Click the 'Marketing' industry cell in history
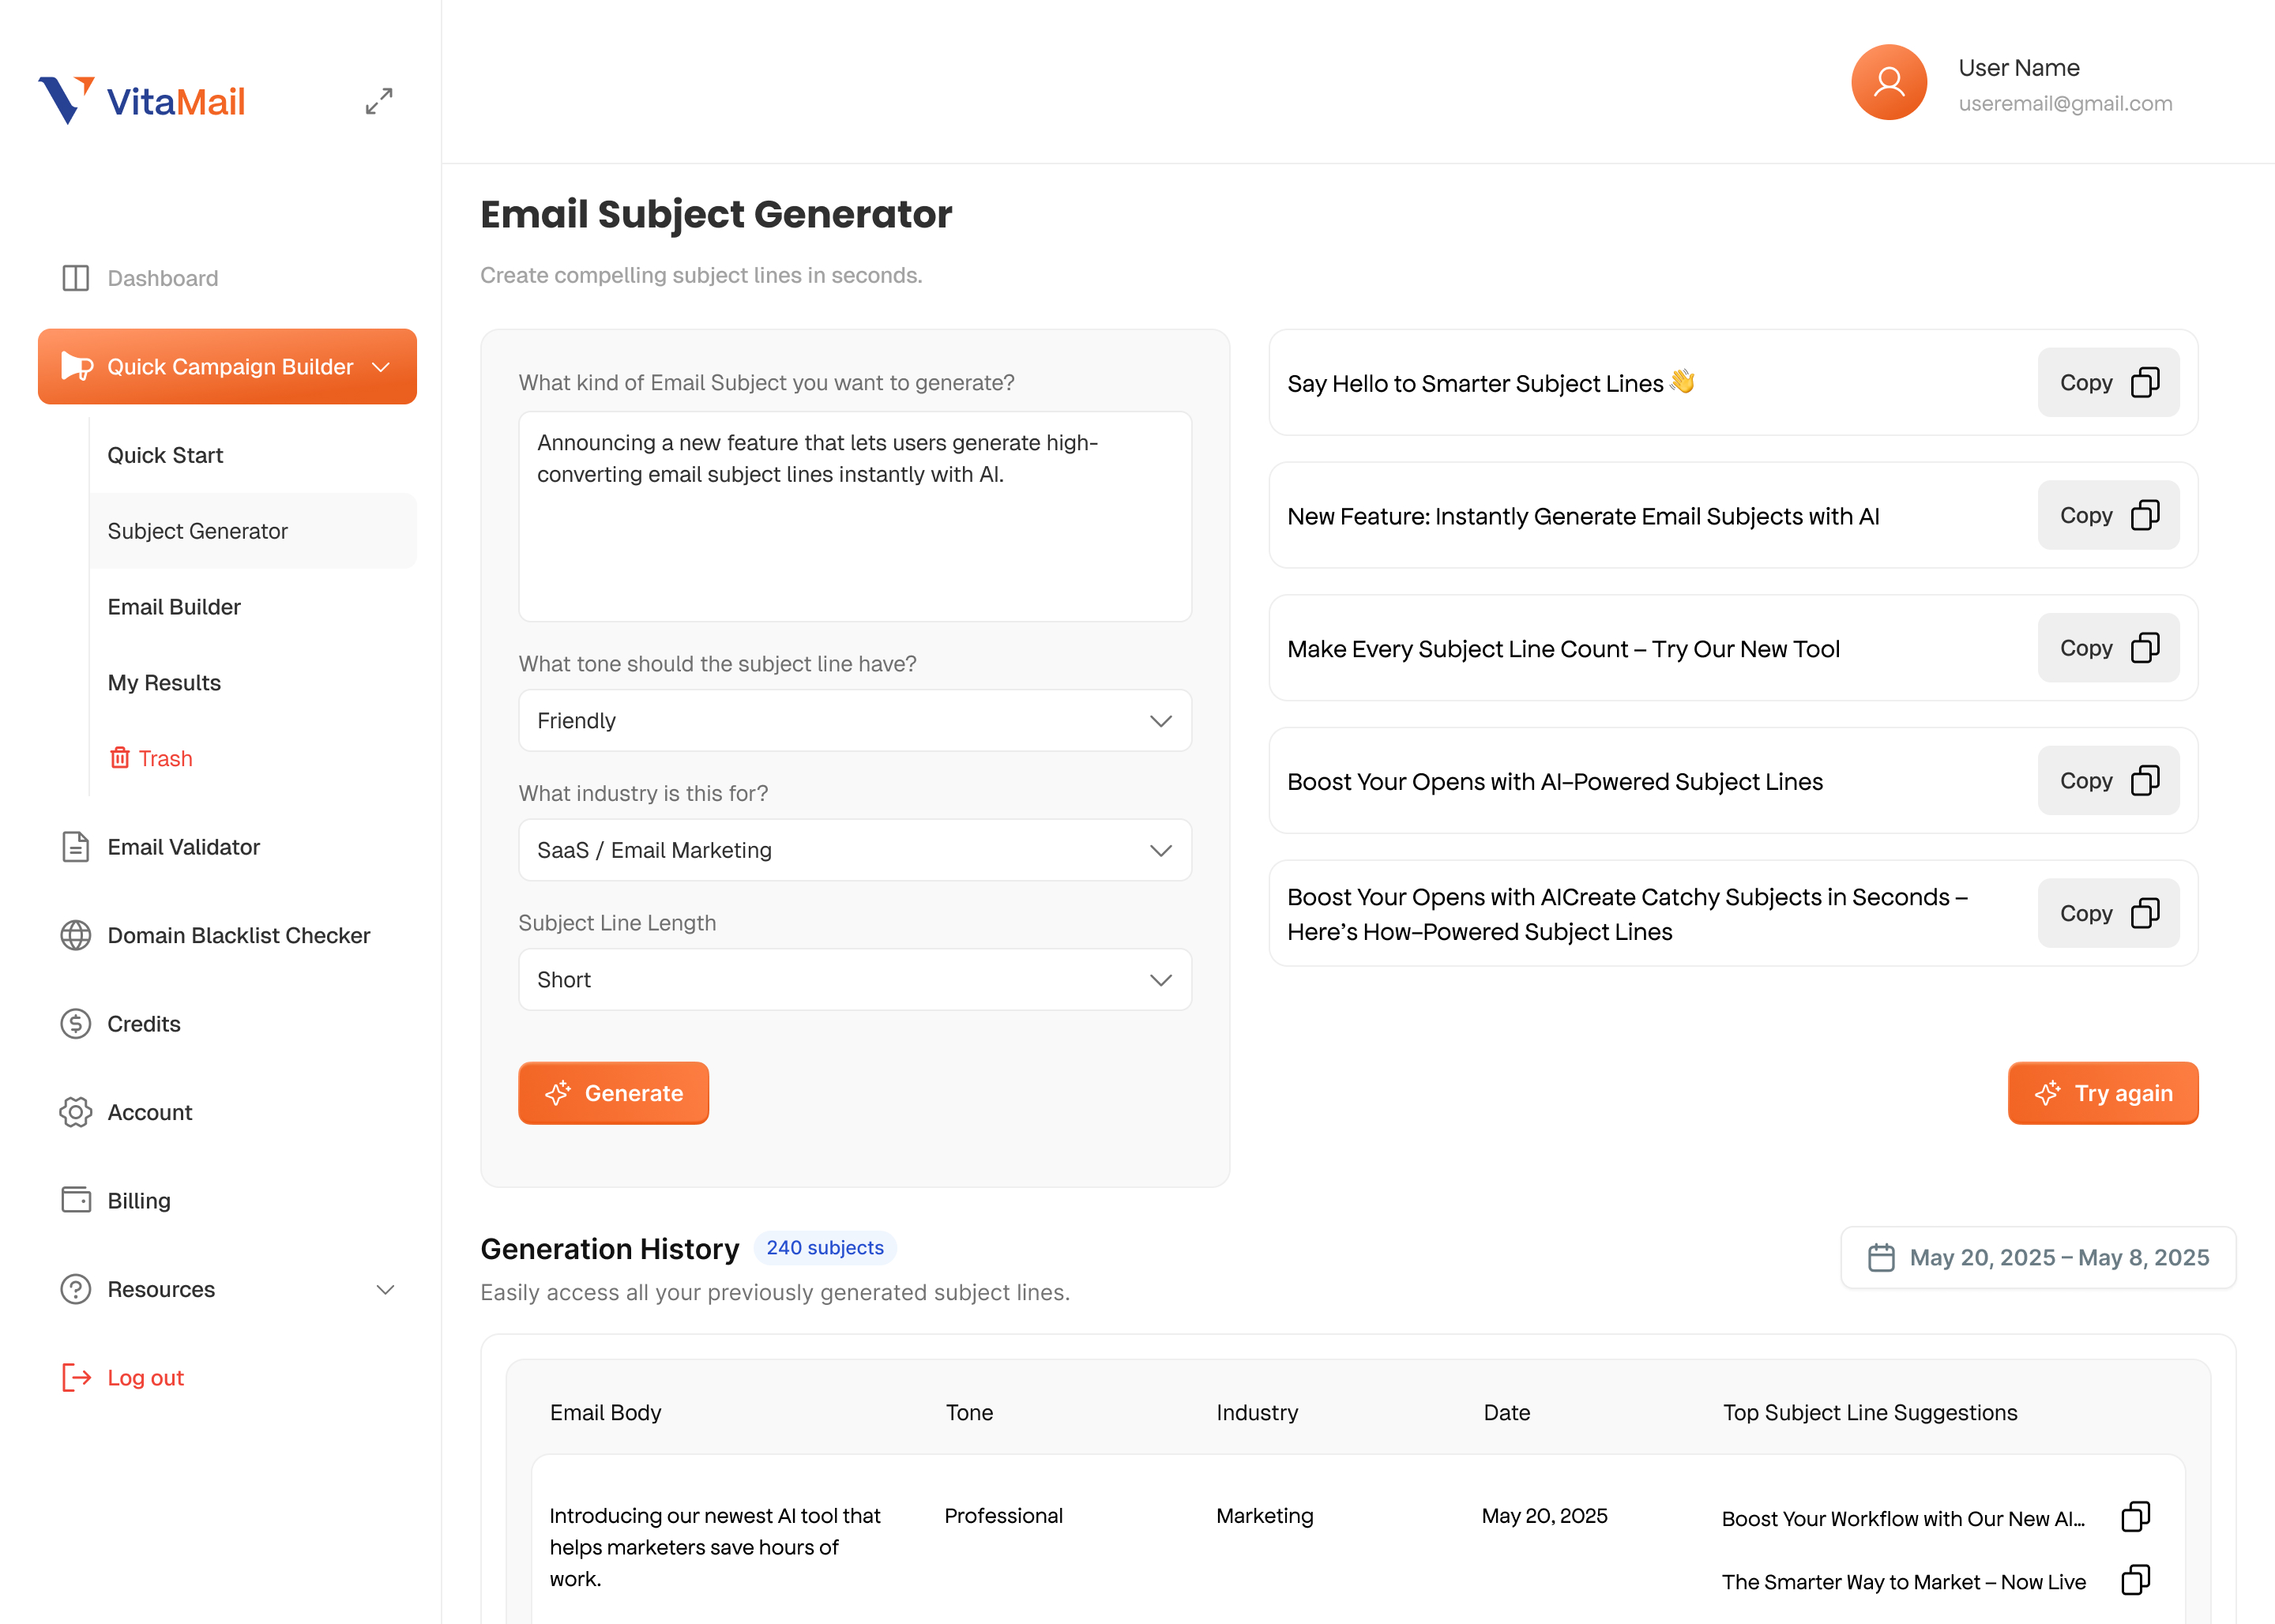Screen dimensions: 2275x1624 click(1264, 1516)
